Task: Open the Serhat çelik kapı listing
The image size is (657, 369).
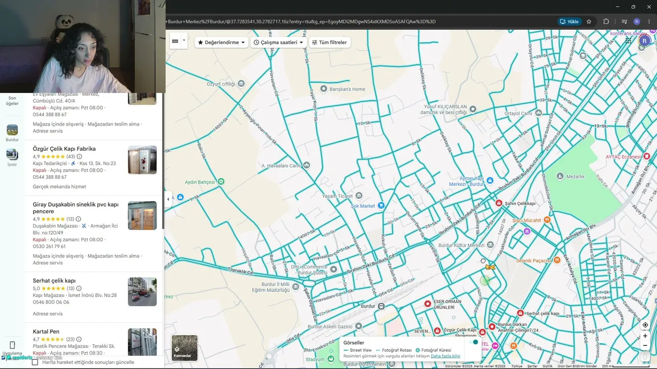Action: pyautogui.click(x=54, y=281)
